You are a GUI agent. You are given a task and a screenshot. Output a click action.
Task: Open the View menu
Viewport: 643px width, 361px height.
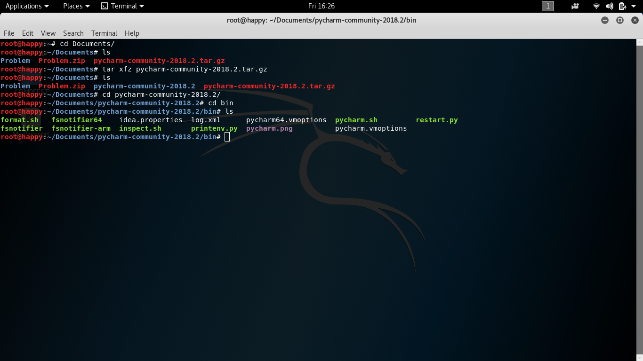click(x=48, y=33)
